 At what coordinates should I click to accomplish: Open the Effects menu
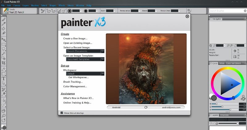point(62,5)
